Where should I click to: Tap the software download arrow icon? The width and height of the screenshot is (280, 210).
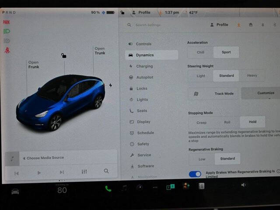239,25
